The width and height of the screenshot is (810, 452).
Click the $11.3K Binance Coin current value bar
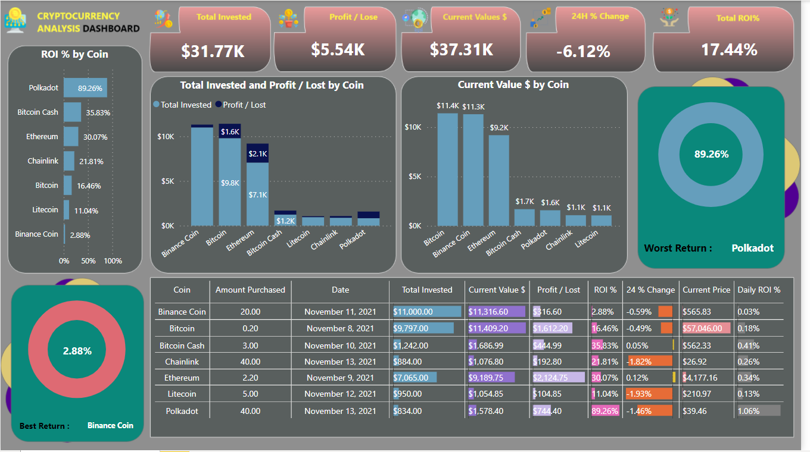(x=473, y=170)
